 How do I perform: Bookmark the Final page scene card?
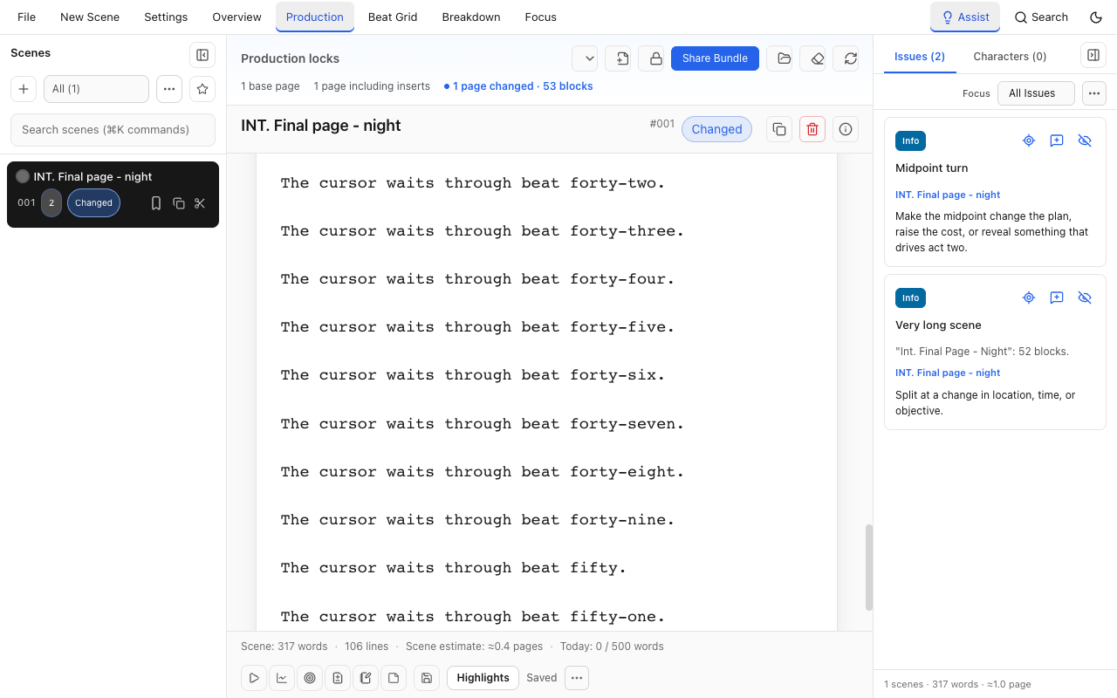point(156,203)
